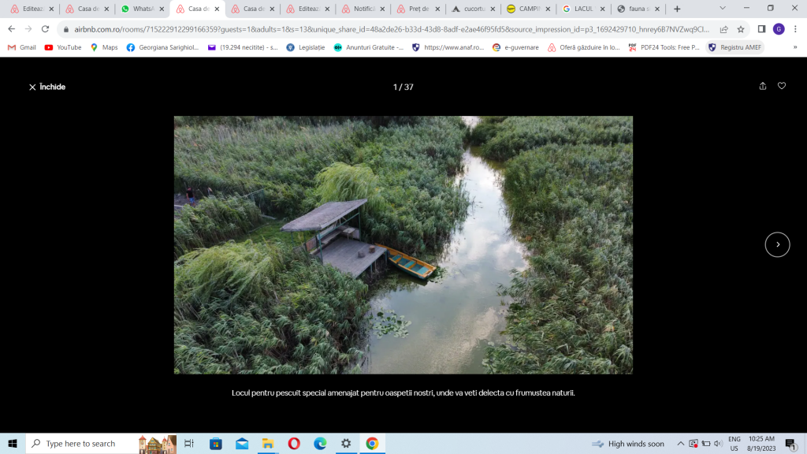Close the photo viewer with Închide

[x=47, y=87]
